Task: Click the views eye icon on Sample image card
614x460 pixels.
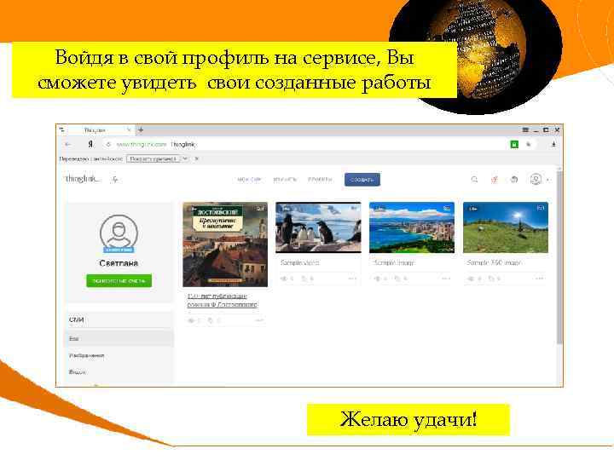Action: (378, 279)
